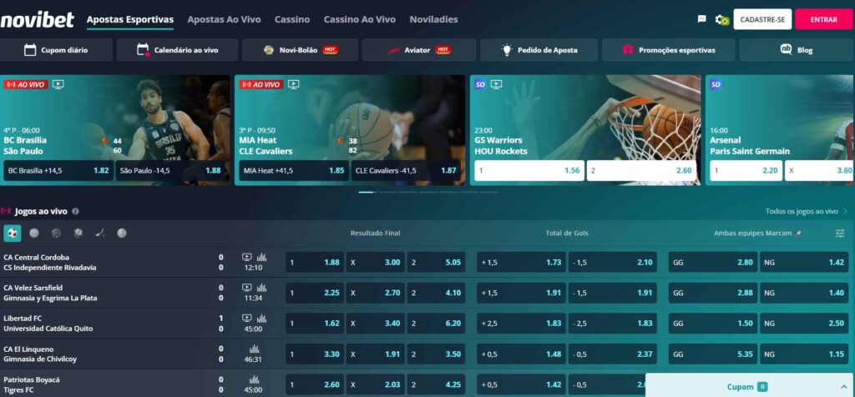
Task: Click the Novibet logo
Action: (x=37, y=20)
